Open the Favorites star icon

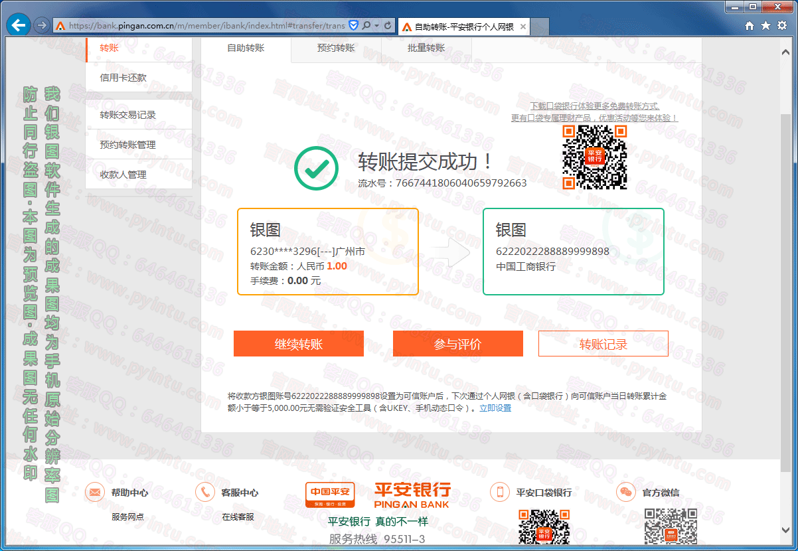765,26
